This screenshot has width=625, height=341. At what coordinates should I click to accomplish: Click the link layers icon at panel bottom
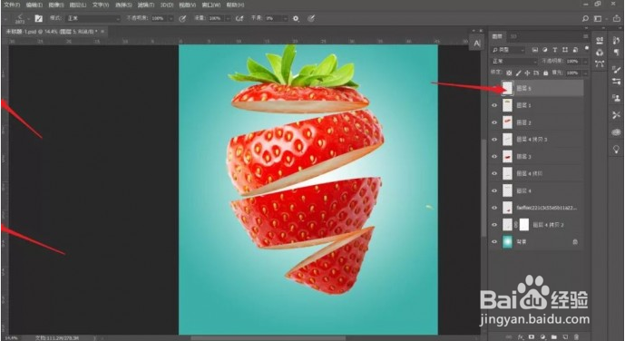click(x=509, y=337)
